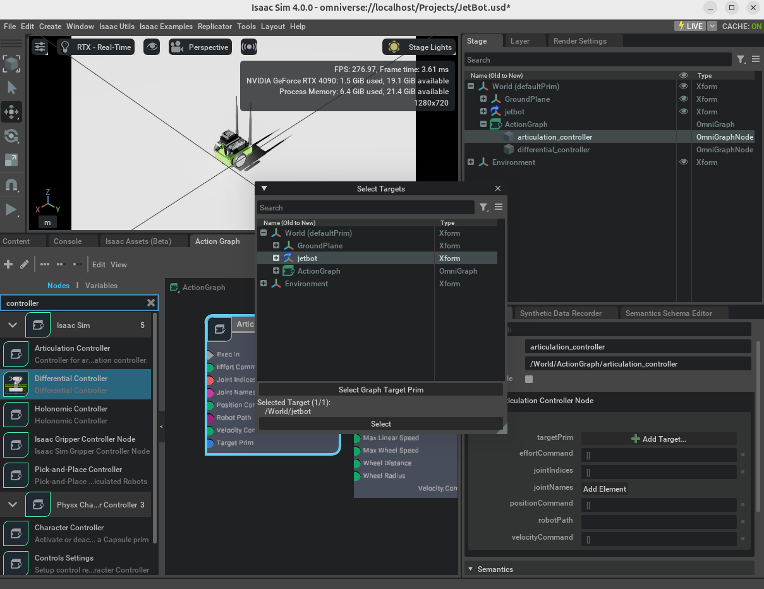Switch to the Console tab
The height and width of the screenshot is (589, 764).
click(x=68, y=241)
